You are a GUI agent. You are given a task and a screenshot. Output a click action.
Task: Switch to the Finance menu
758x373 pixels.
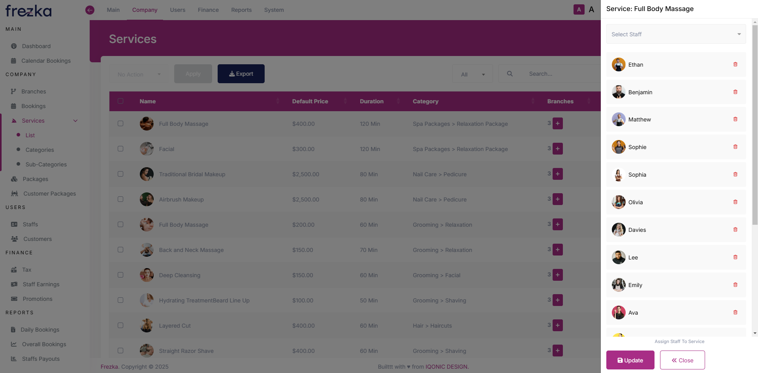(208, 10)
